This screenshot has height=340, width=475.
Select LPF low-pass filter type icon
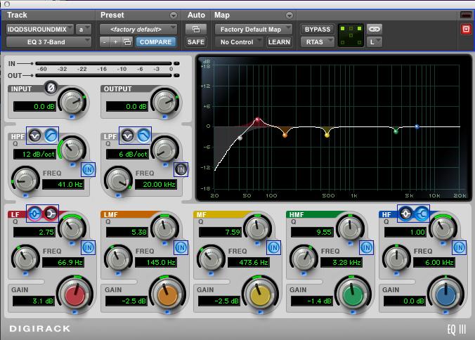[143, 136]
